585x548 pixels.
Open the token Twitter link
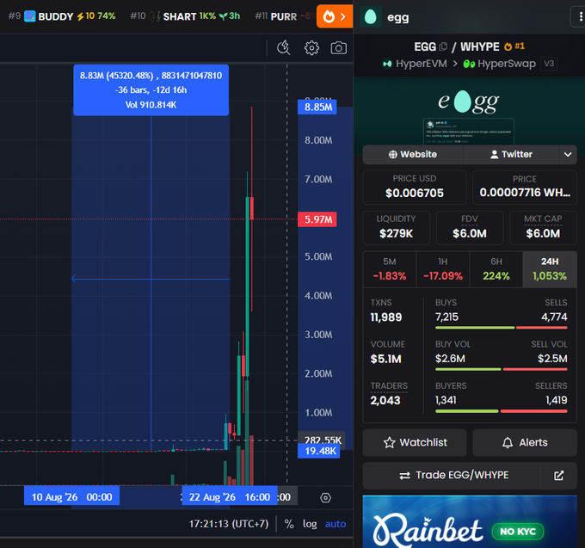tap(511, 155)
